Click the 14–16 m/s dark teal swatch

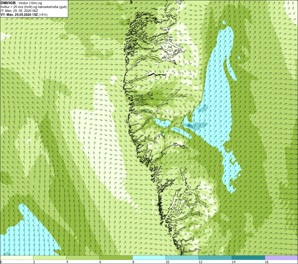[x=248, y=258]
